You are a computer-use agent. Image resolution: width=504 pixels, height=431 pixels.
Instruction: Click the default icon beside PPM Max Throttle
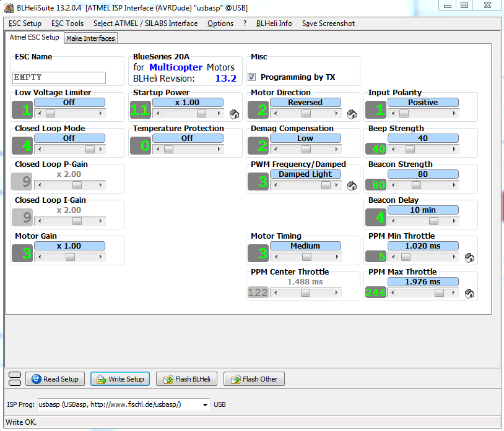click(469, 293)
